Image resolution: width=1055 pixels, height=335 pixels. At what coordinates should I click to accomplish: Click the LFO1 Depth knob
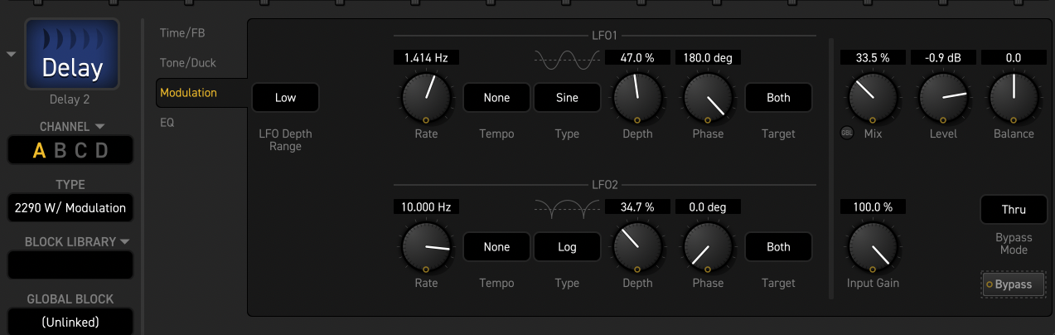point(637,97)
